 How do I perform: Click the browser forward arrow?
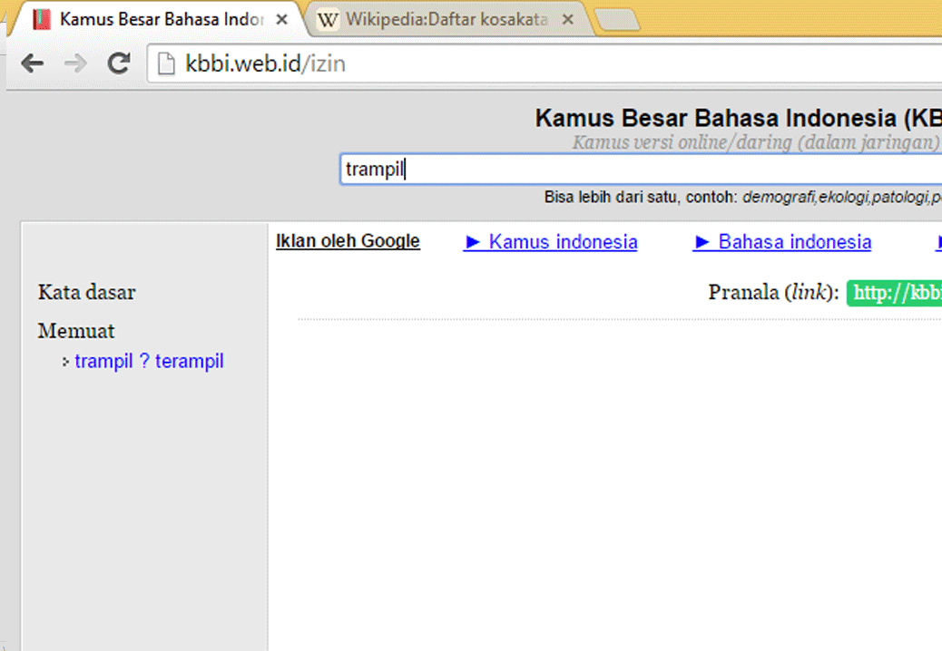pos(75,63)
